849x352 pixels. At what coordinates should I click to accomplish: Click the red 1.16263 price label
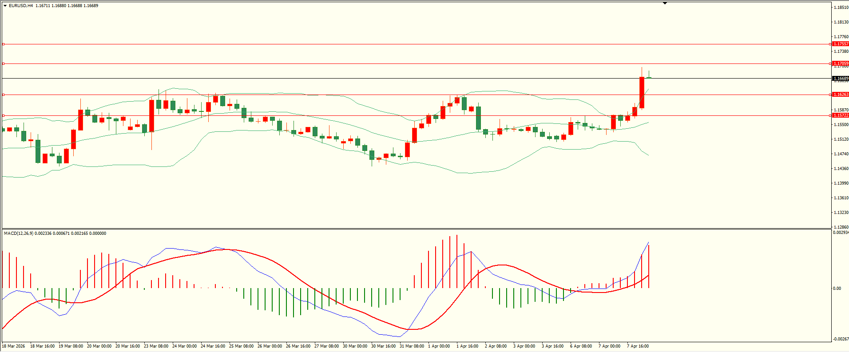(x=840, y=95)
